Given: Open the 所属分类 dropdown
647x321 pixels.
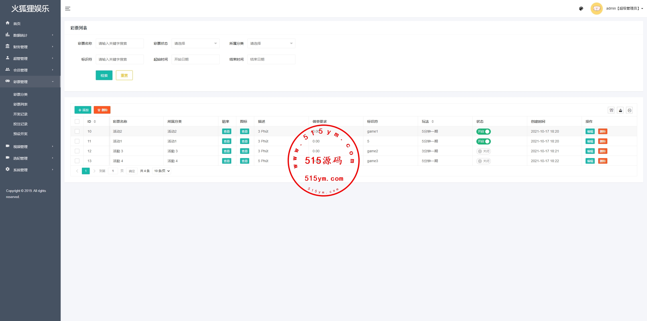Looking at the screenshot, I should click(271, 43).
